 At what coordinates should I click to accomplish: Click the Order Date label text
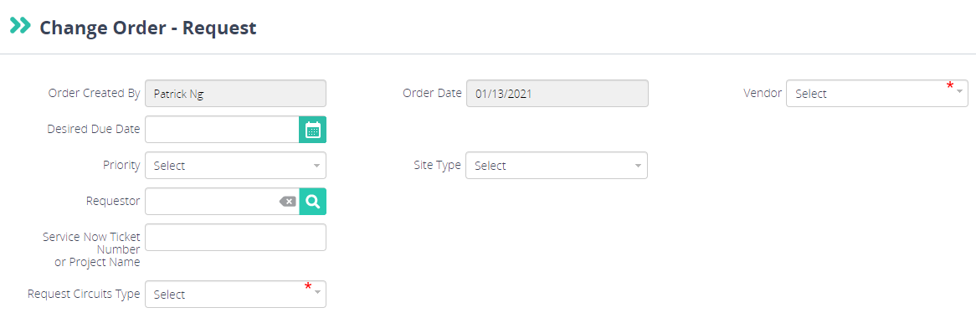point(432,93)
